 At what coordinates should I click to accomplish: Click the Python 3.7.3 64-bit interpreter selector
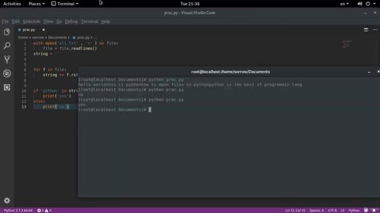pyautogui.click(x=18, y=211)
